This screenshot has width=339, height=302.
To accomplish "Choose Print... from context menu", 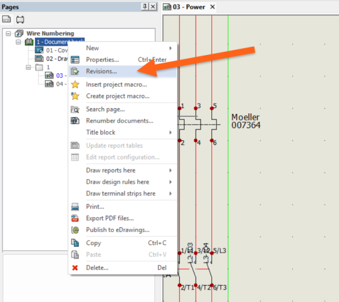I will click(123, 207).
